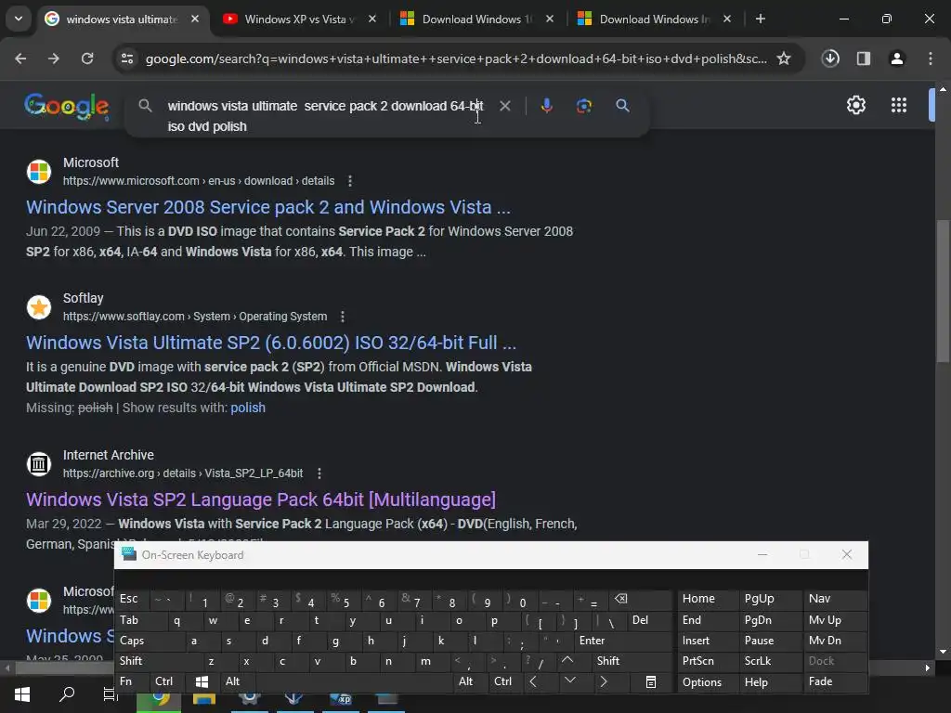
Task: Click Esc on the On-Screen Keyboard
Action: pos(132,599)
